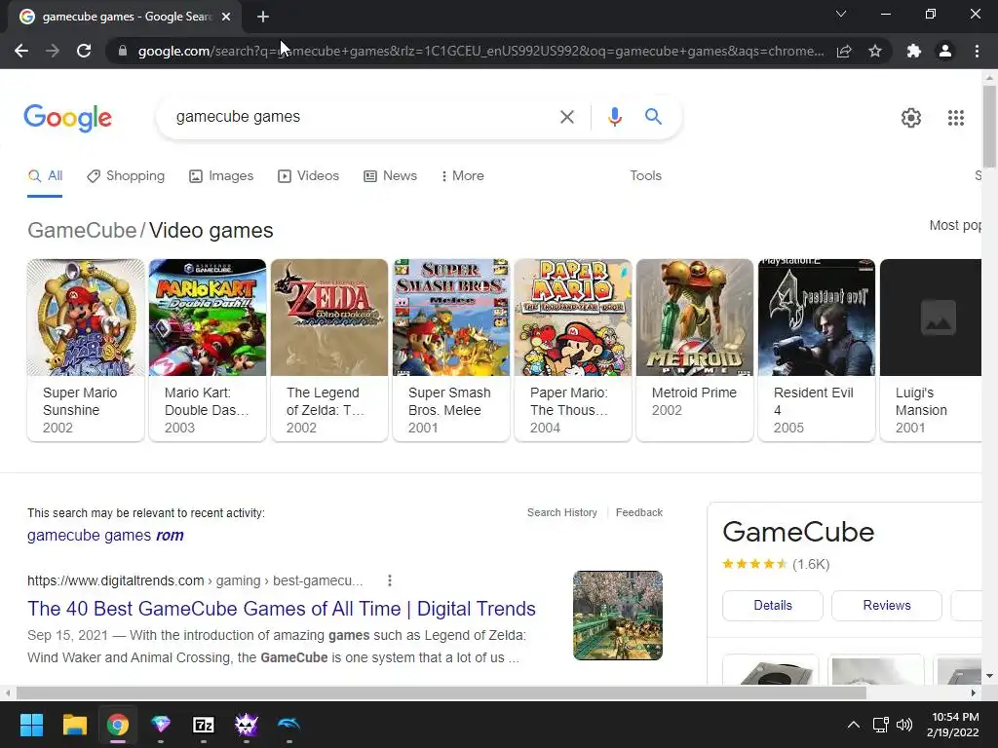Start voice search with the microphone icon
The width and height of the screenshot is (998, 748).
[x=614, y=117]
